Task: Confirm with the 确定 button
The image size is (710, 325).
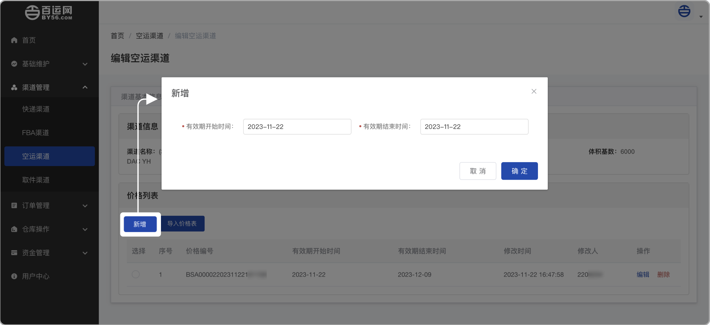Action: (x=519, y=171)
